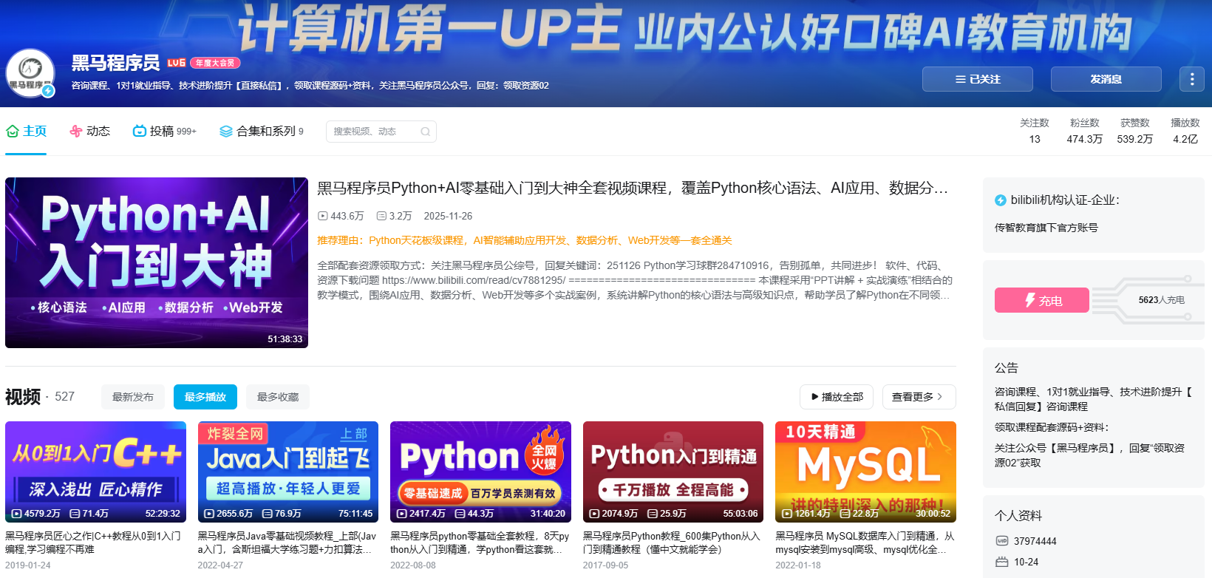Click the fan icon beside 动态

(75, 131)
